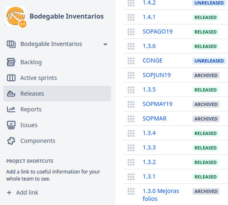Image resolution: width=228 pixels, height=205 pixels.
Task: Click the Issues monitor icon
Action: coord(11,125)
